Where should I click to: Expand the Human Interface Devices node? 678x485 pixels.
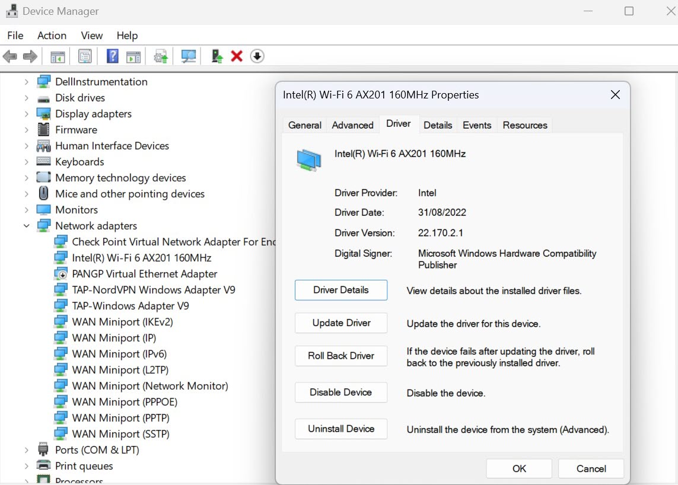click(x=26, y=146)
